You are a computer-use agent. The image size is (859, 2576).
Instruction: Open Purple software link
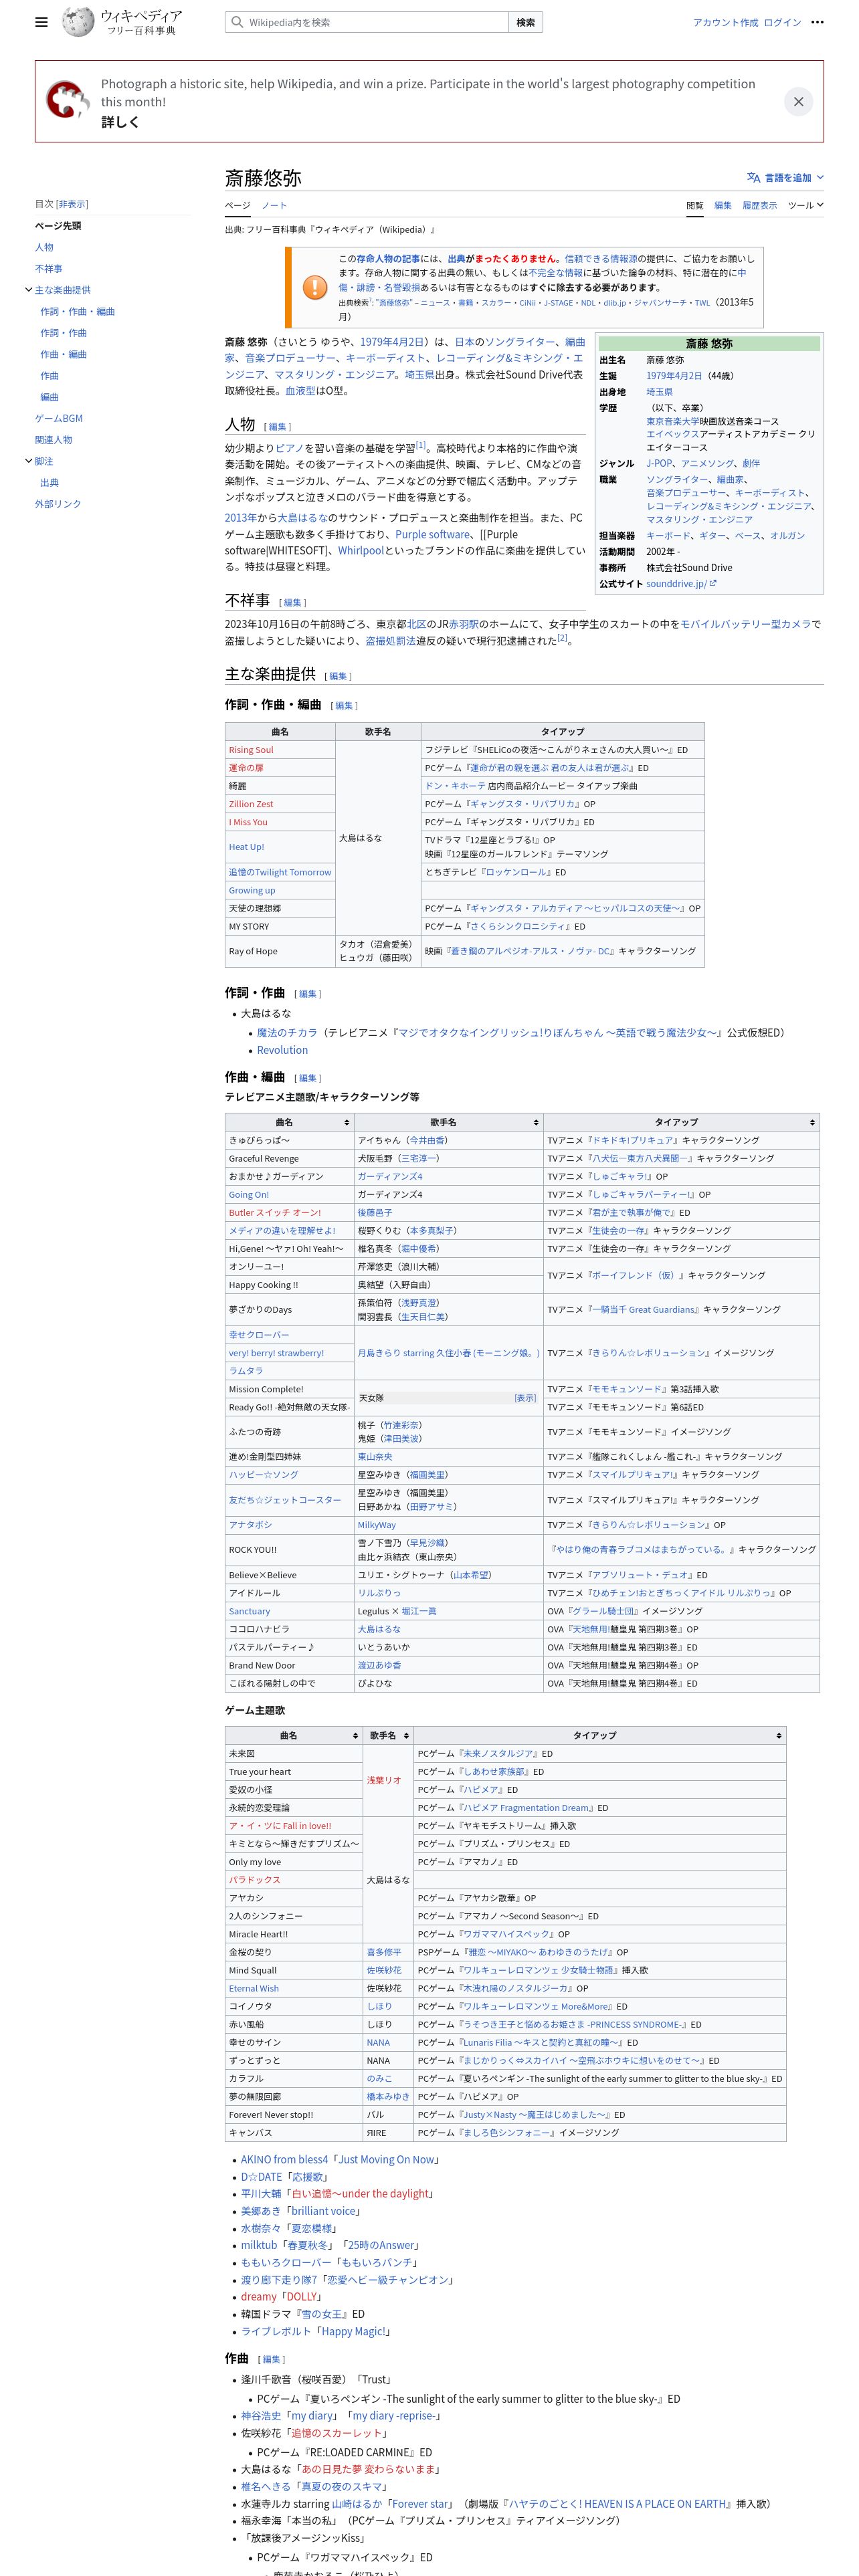432,534
